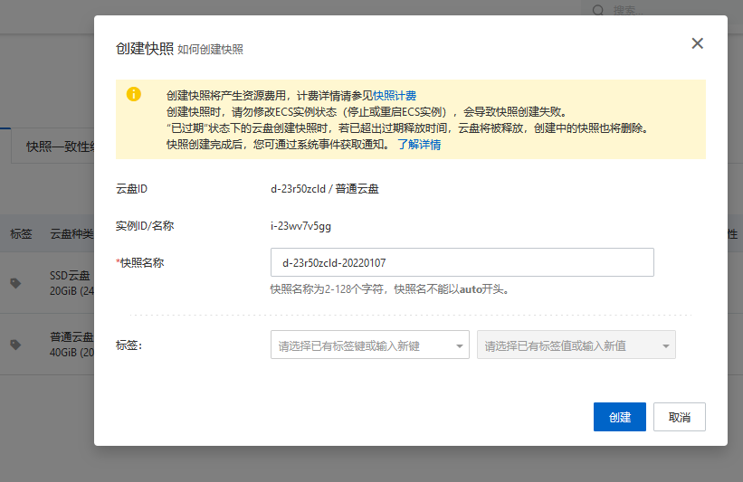The width and height of the screenshot is (743, 482).
Task: Click the disk ID text d-23r50zcld / 普通云盘
Action: (325, 189)
